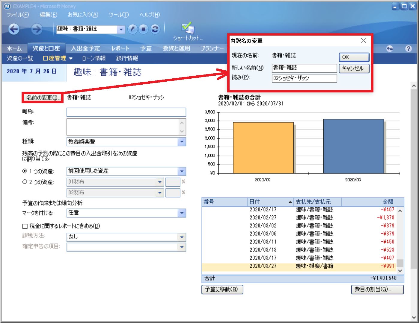Expand the マークを付ける dropdown showing 任意
The height and width of the screenshot is (323, 419).
pyautogui.click(x=182, y=213)
